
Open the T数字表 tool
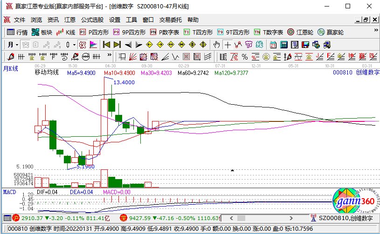[269, 32]
